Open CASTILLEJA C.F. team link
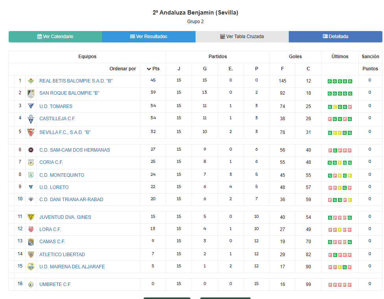This screenshot has width=384, height=299. tap(57, 119)
